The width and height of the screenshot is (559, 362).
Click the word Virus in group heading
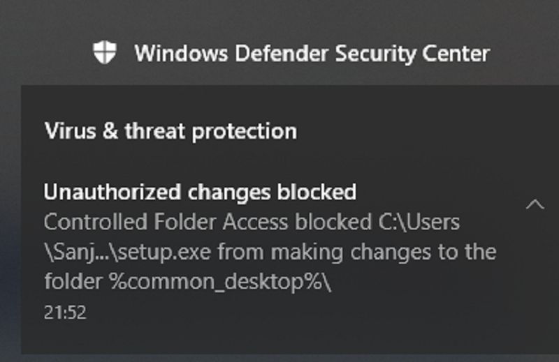(62, 130)
